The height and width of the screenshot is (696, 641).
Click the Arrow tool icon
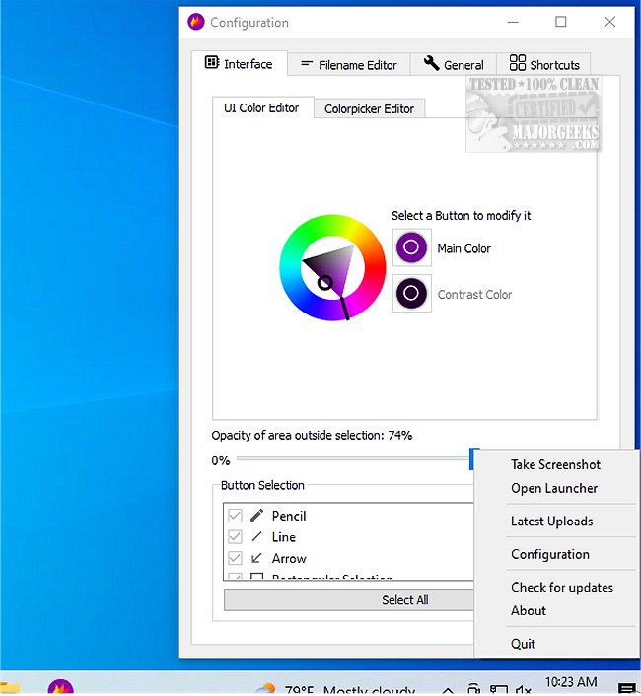[x=256, y=558]
